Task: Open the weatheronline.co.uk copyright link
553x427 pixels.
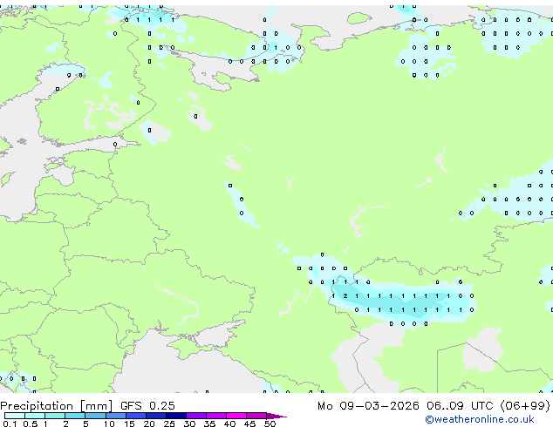Action: coord(480,419)
